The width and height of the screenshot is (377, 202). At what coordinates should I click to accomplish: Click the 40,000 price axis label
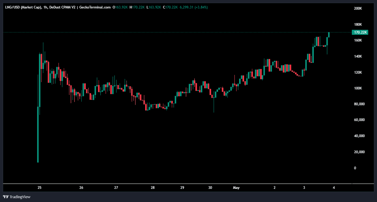(359, 136)
